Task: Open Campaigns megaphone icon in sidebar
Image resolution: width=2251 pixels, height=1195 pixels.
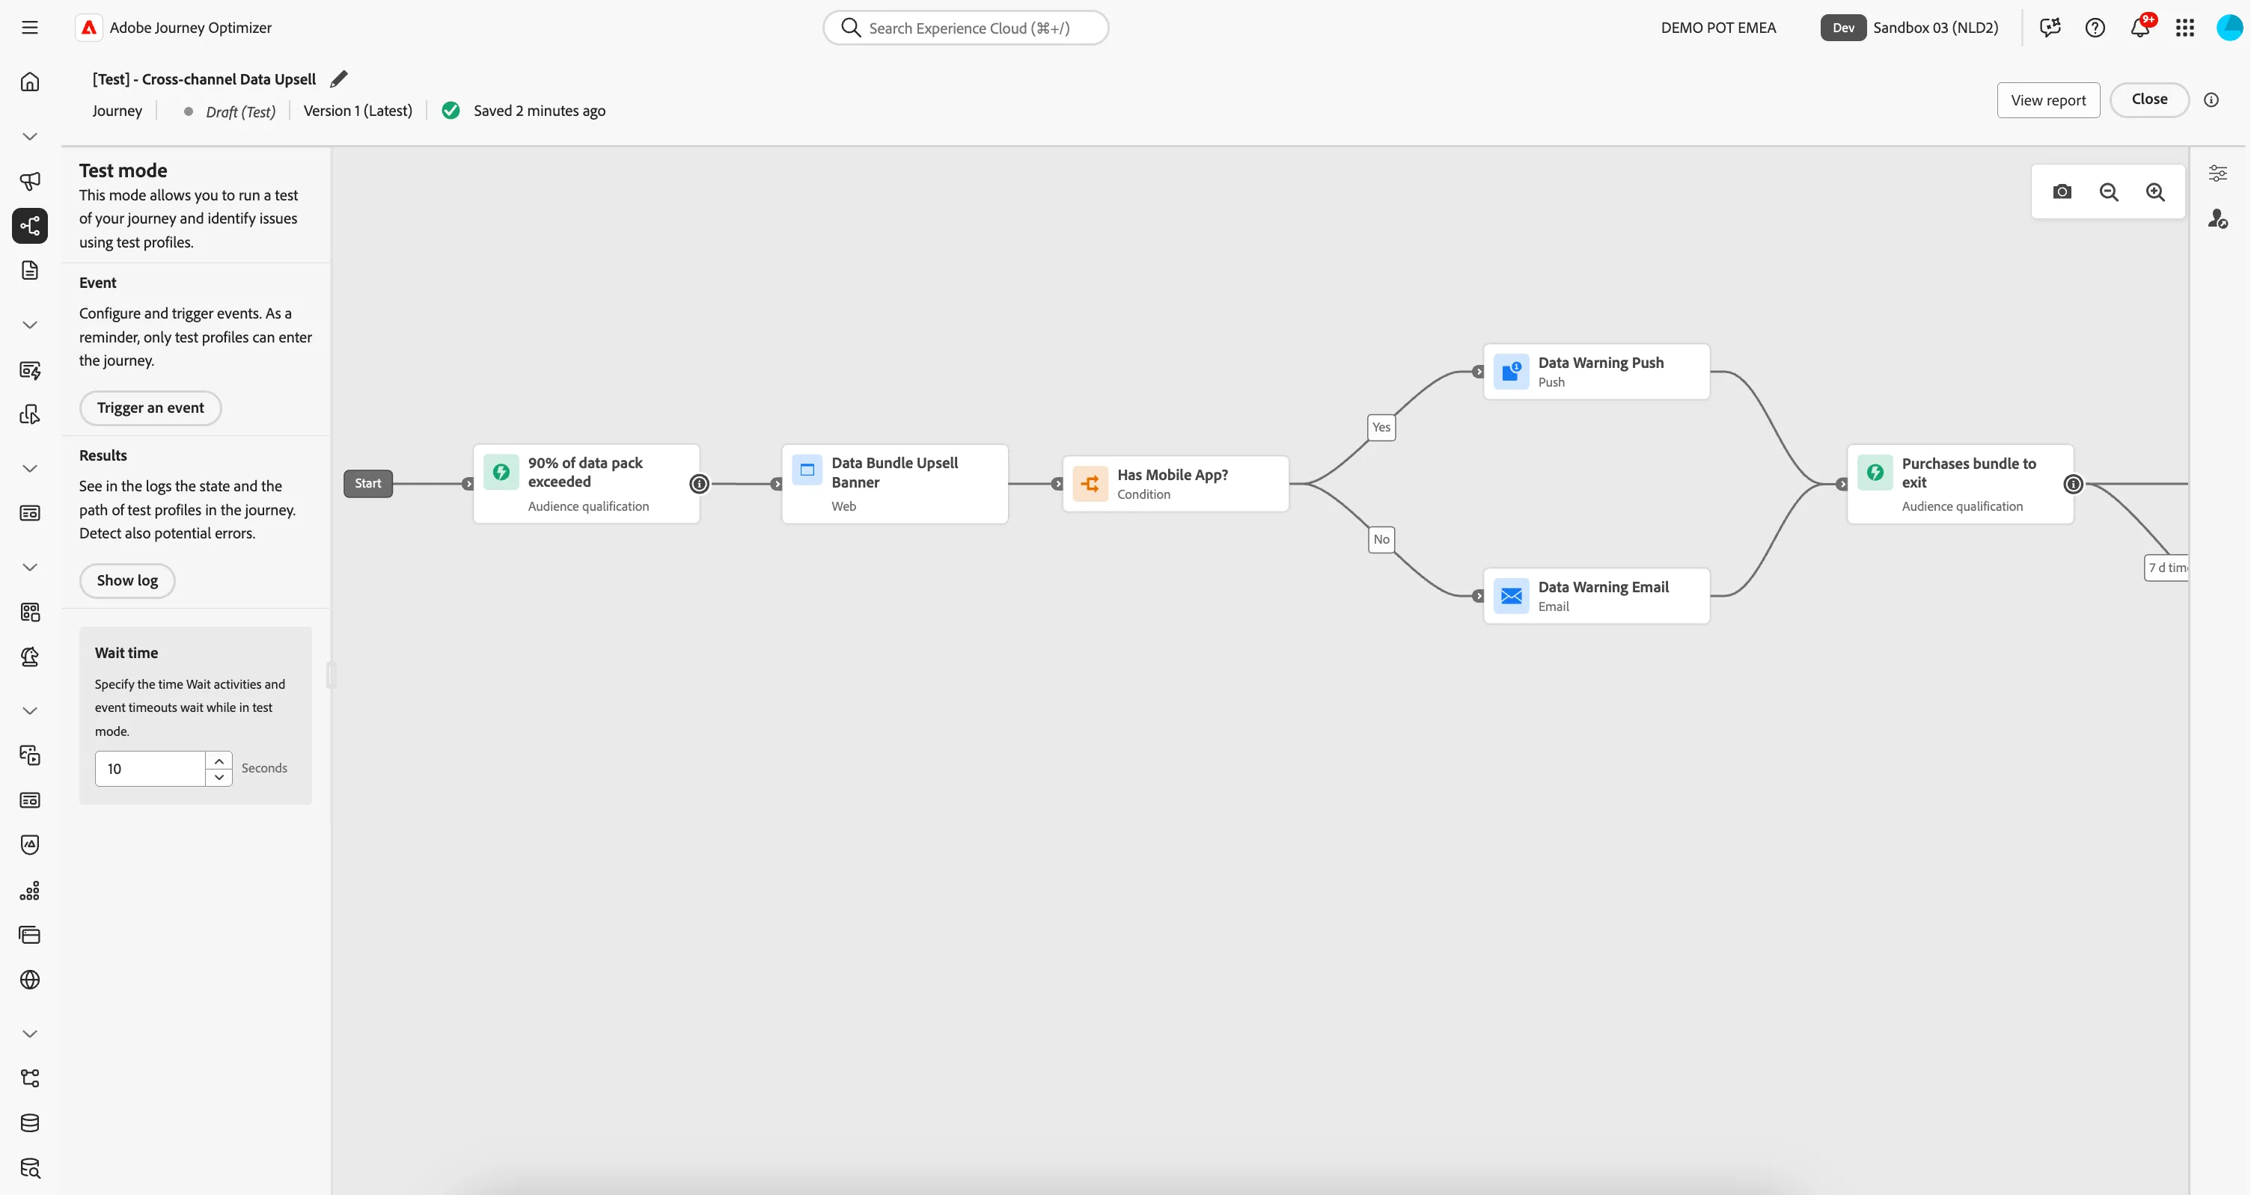Action: pyautogui.click(x=30, y=181)
